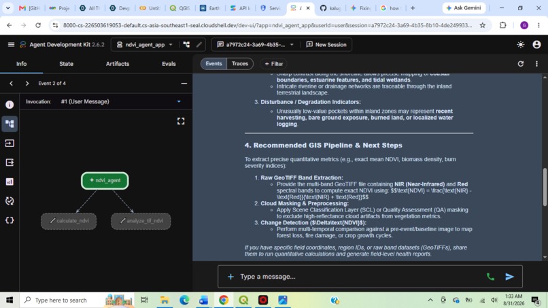
Task: Open the eval check sidebar icon
Action: (x=10, y=201)
